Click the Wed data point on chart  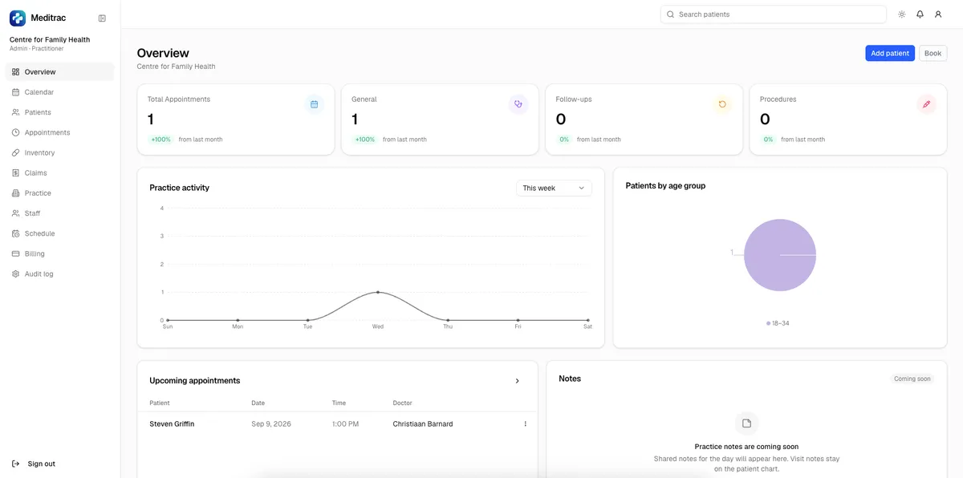pos(378,292)
